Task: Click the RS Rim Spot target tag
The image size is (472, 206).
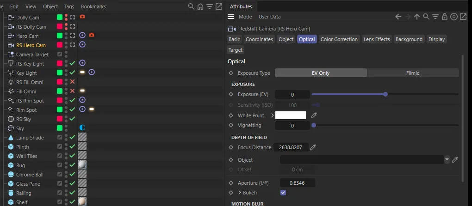Action: pyautogui.click(x=82, y=100)
